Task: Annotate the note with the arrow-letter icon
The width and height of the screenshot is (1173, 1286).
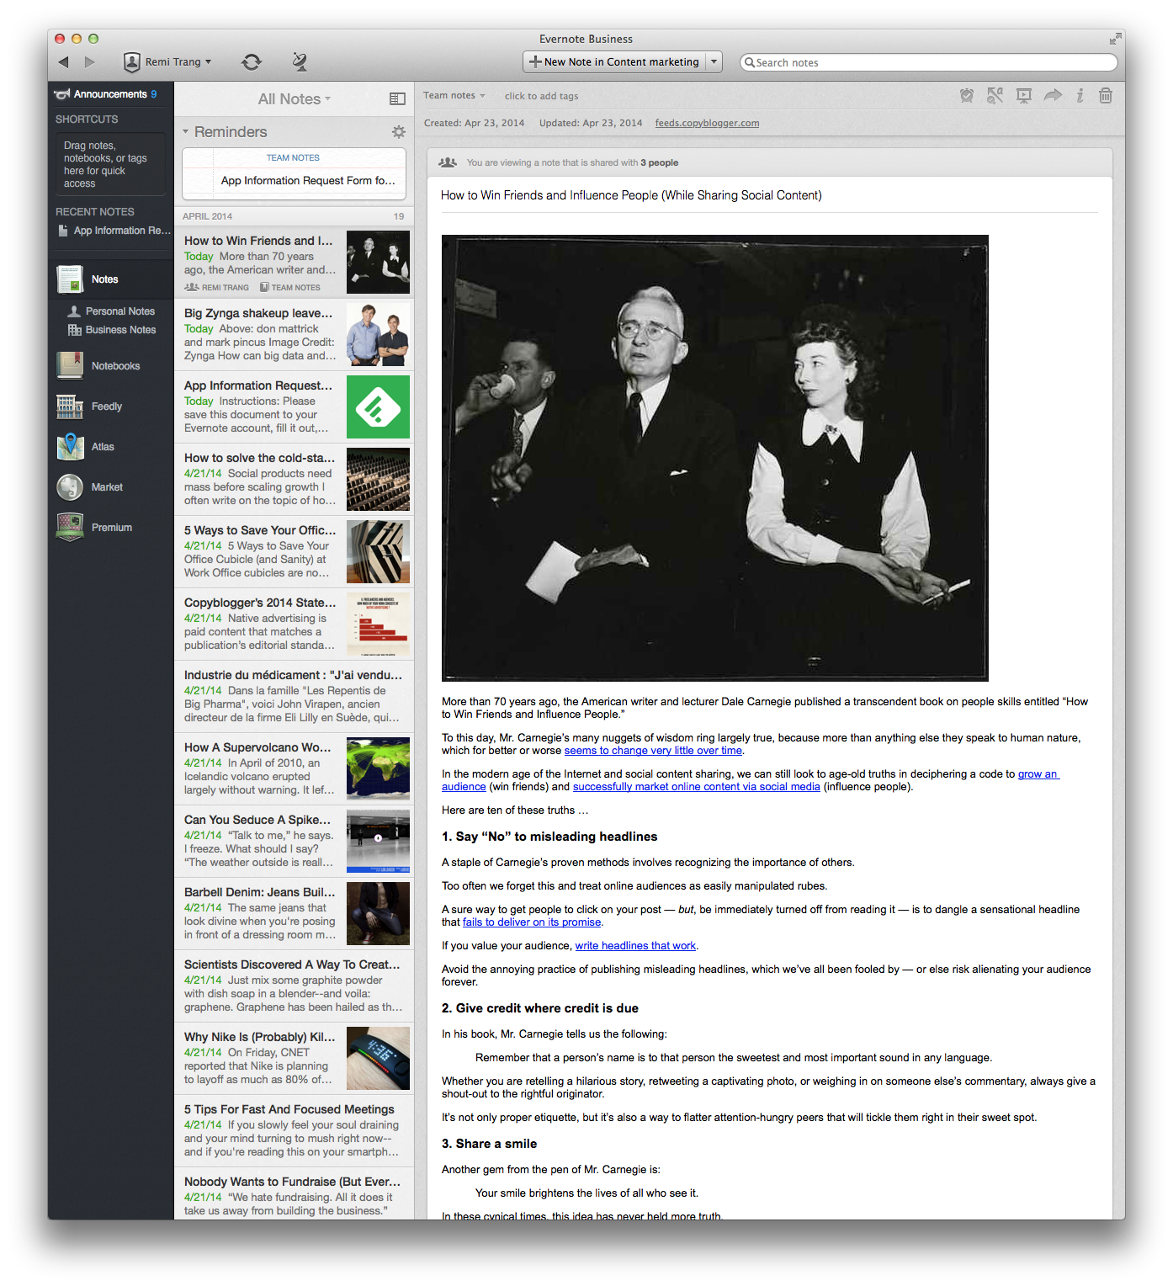Action: pyautogui.click(x=995, y=96)
